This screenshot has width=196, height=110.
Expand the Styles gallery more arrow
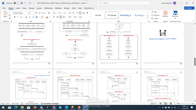point(148,18)
